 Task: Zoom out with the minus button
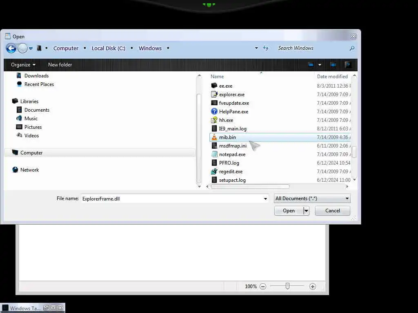pyautogui.click(x=263, y=287)
